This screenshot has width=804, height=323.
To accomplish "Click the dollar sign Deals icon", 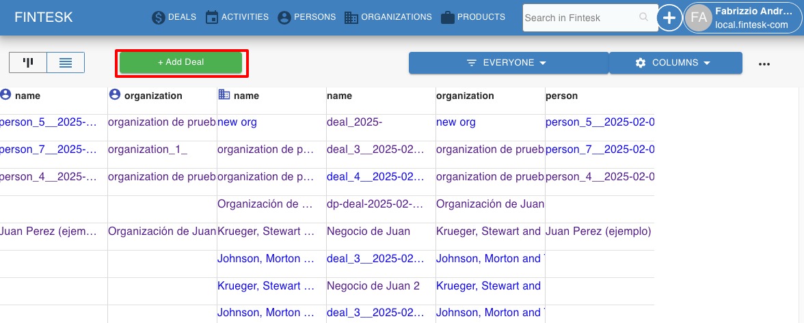I will 159,18.
